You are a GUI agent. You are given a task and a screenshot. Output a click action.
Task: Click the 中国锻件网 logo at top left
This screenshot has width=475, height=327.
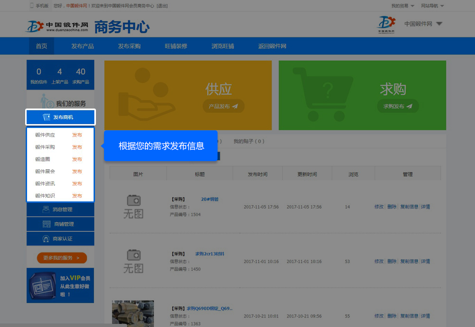pyautogui.click(x=57, y=26)
